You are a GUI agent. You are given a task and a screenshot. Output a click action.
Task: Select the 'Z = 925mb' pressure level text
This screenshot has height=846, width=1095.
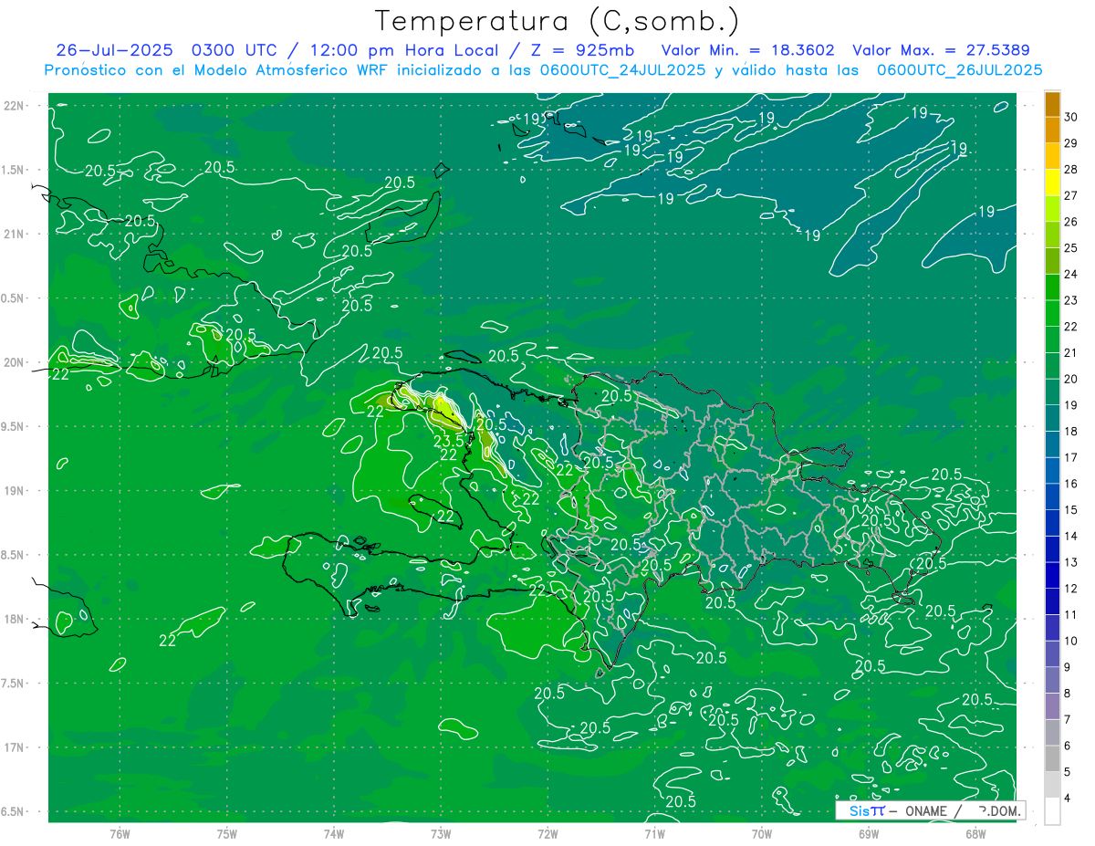click(579, 49)
